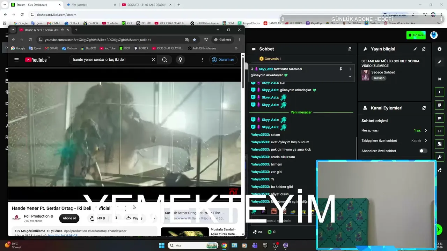
Task: Reload the Kick dashboard page
Action: tap(22, 15)
